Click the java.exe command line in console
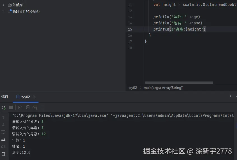 pos(123,115)
